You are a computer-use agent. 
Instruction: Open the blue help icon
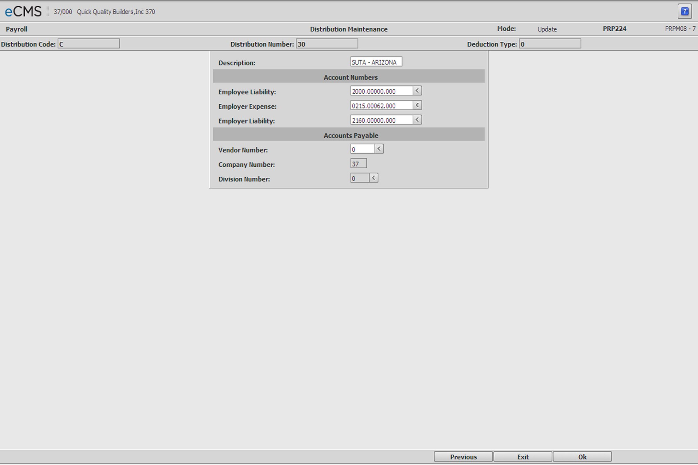point(685,11)
